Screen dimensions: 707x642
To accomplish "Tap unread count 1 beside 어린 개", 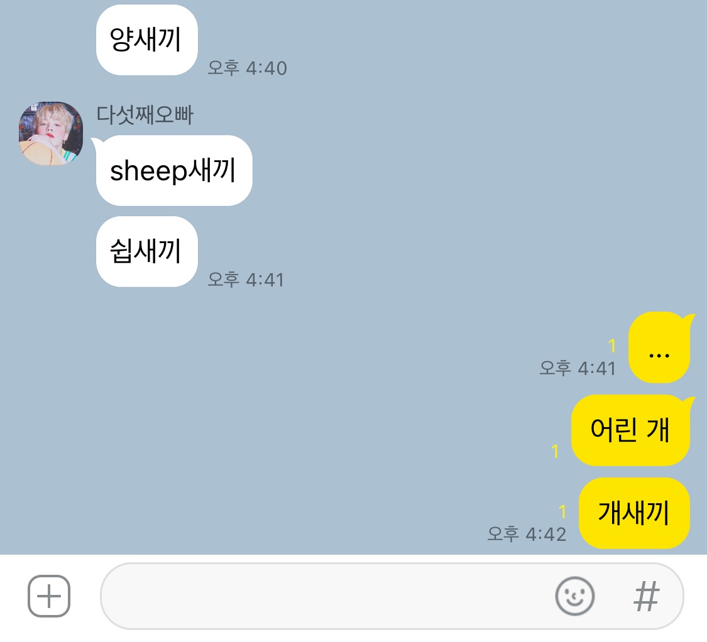I will 555,451.
